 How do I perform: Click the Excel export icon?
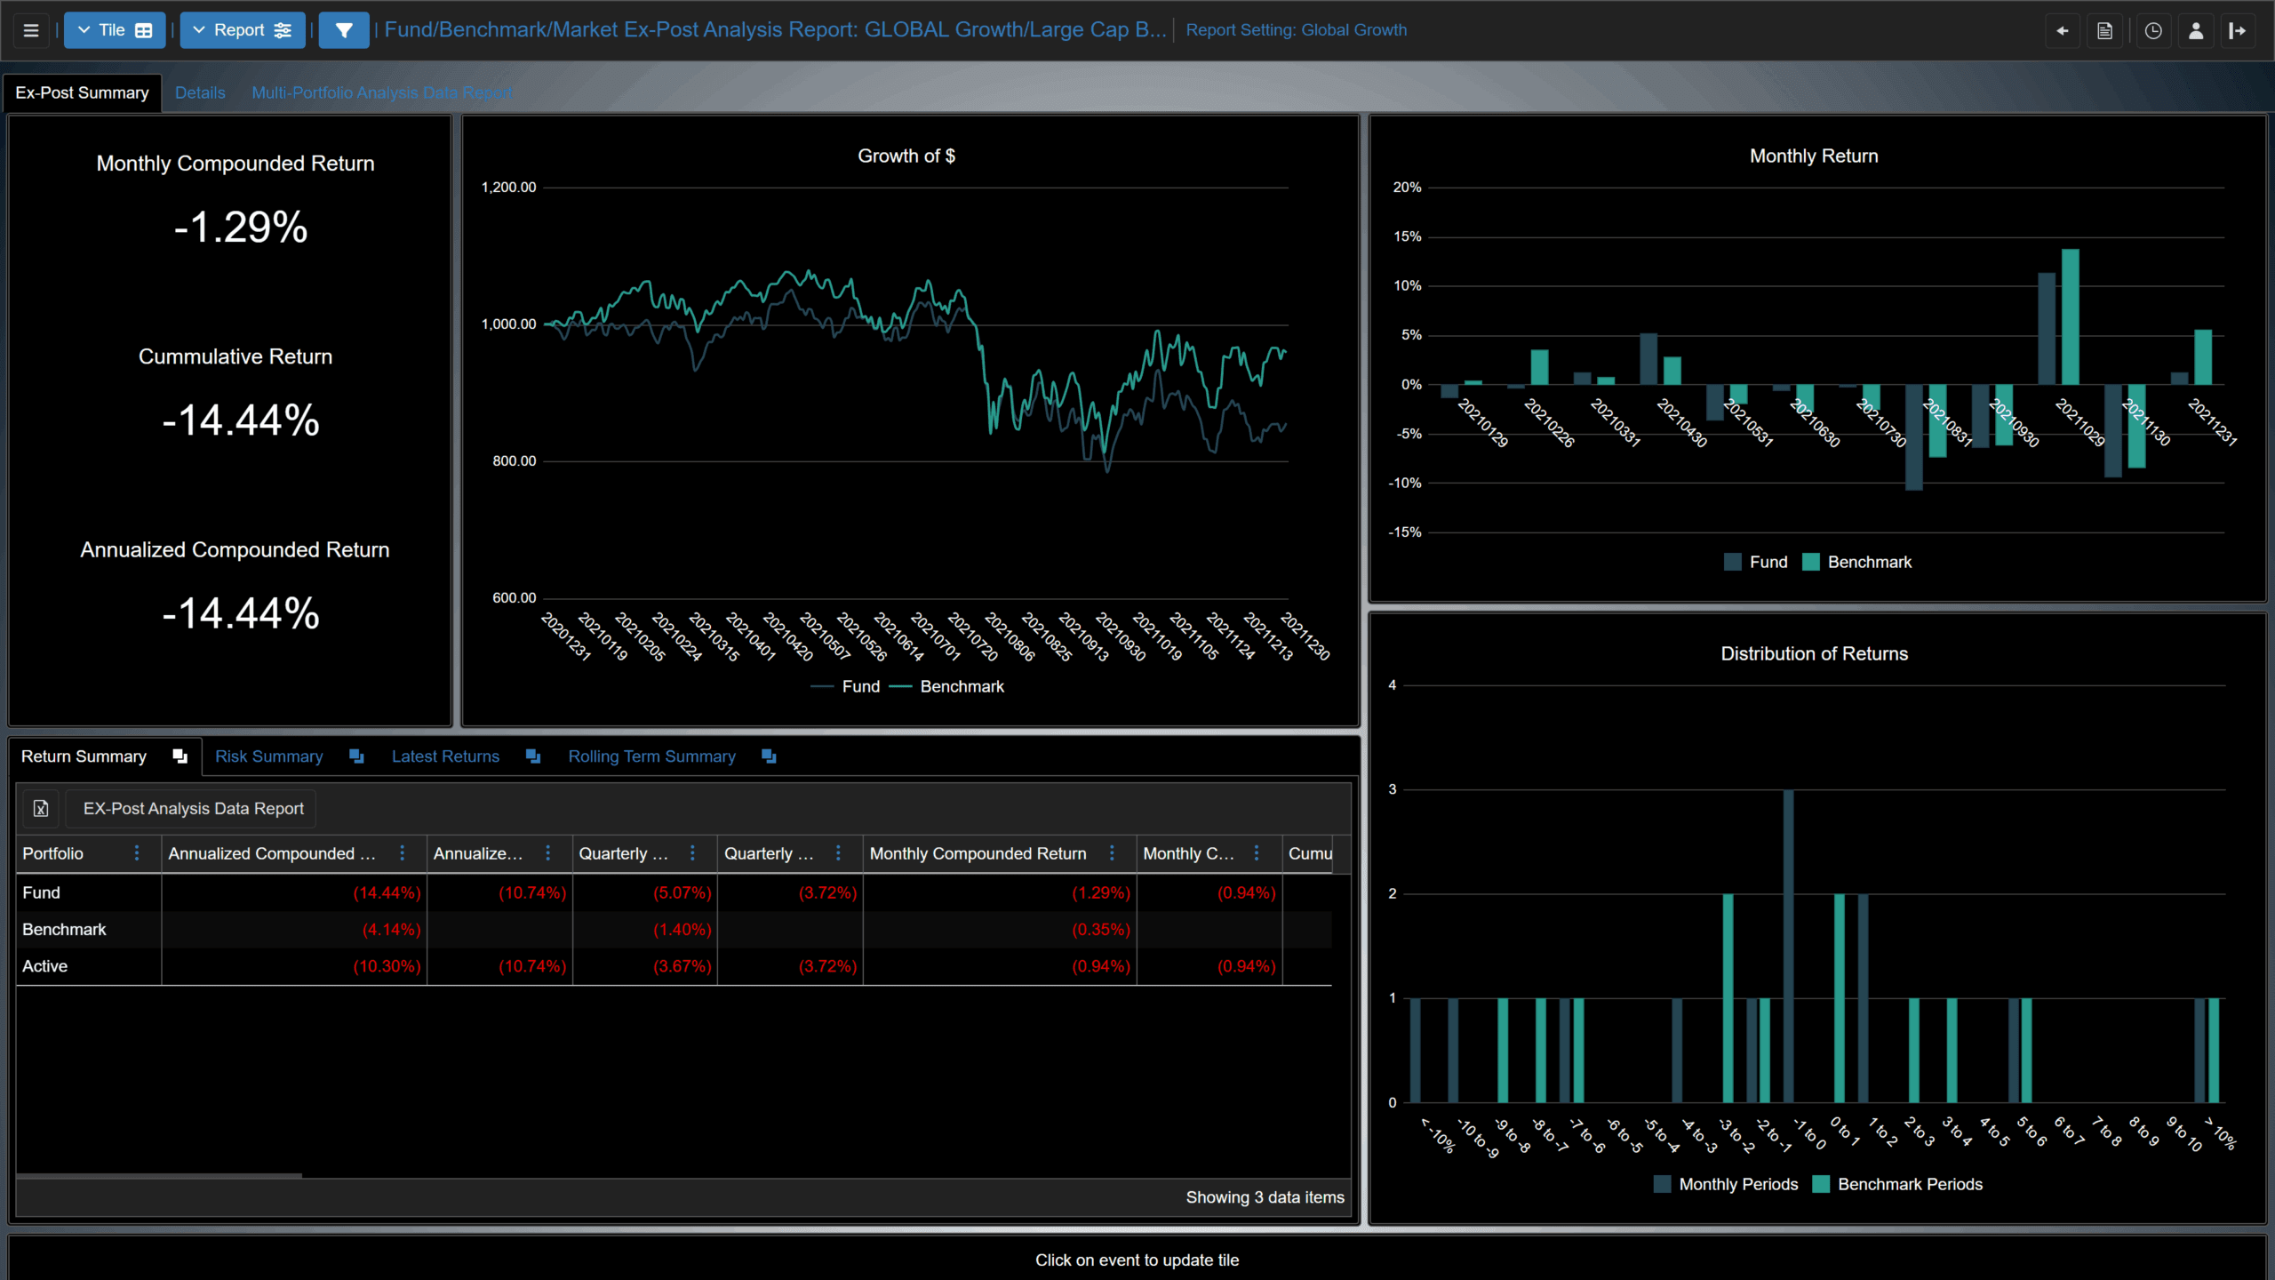pyautogui.click(x=41, y=809)
